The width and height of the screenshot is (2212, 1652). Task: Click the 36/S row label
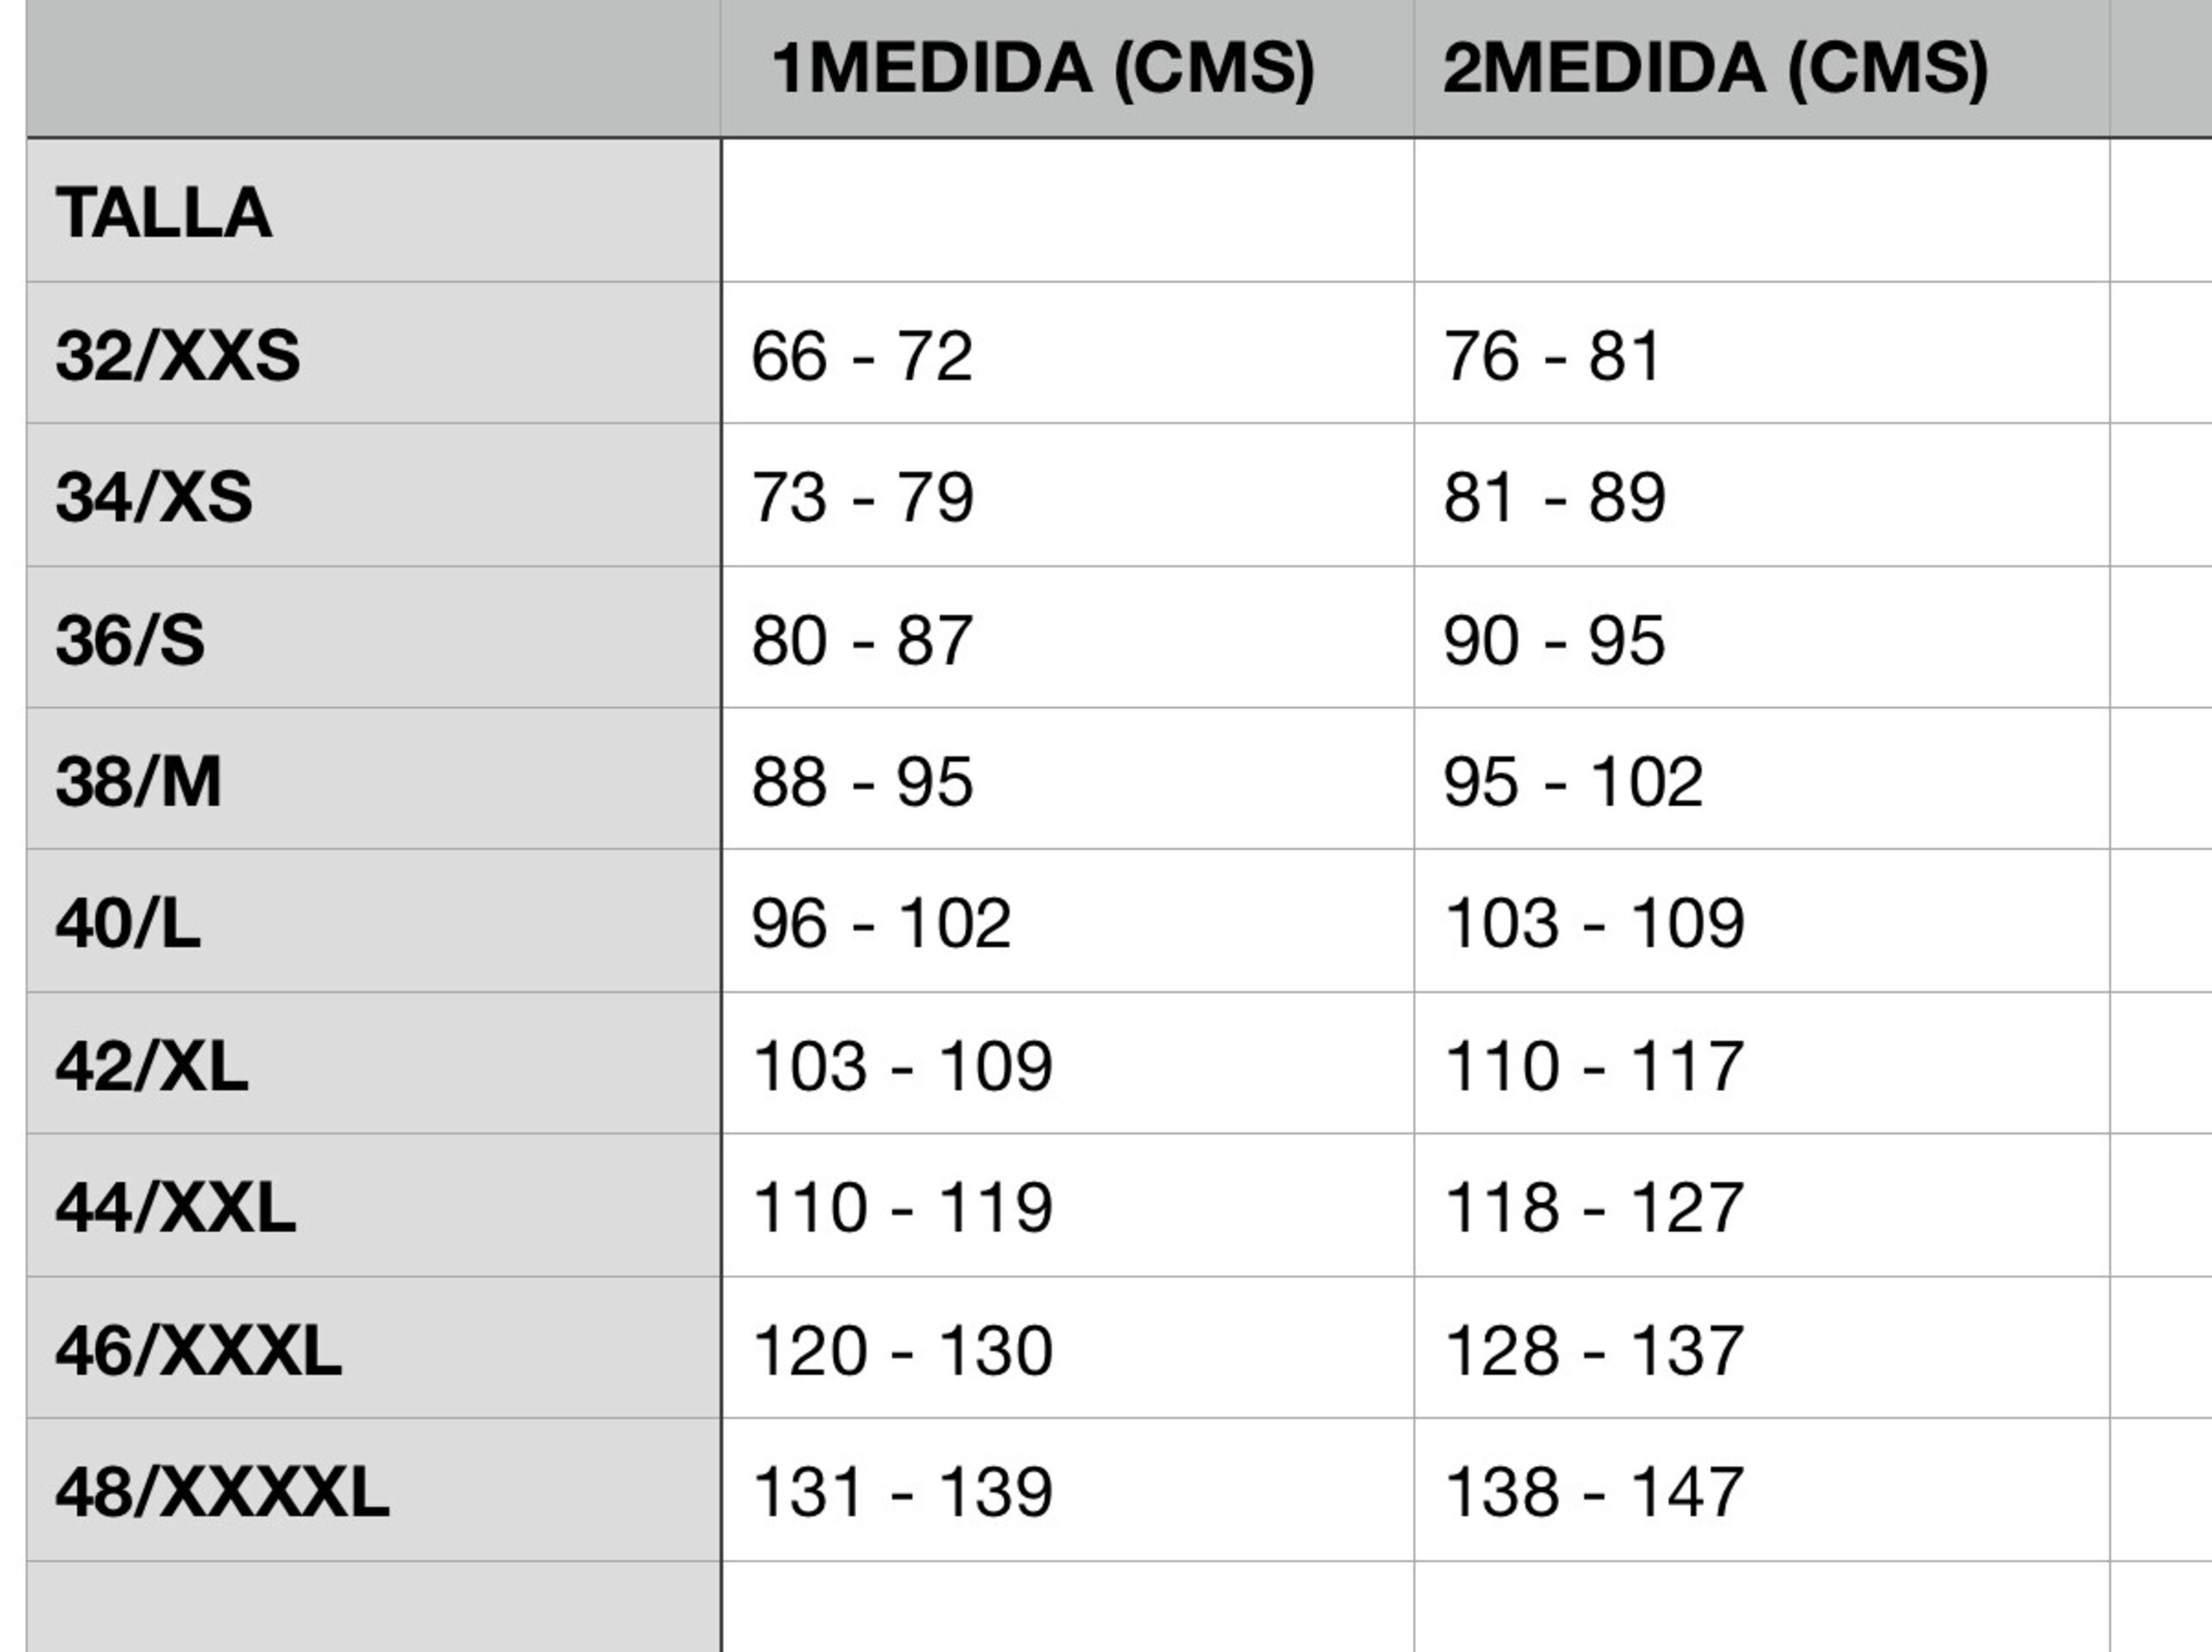tap(373, 637)
